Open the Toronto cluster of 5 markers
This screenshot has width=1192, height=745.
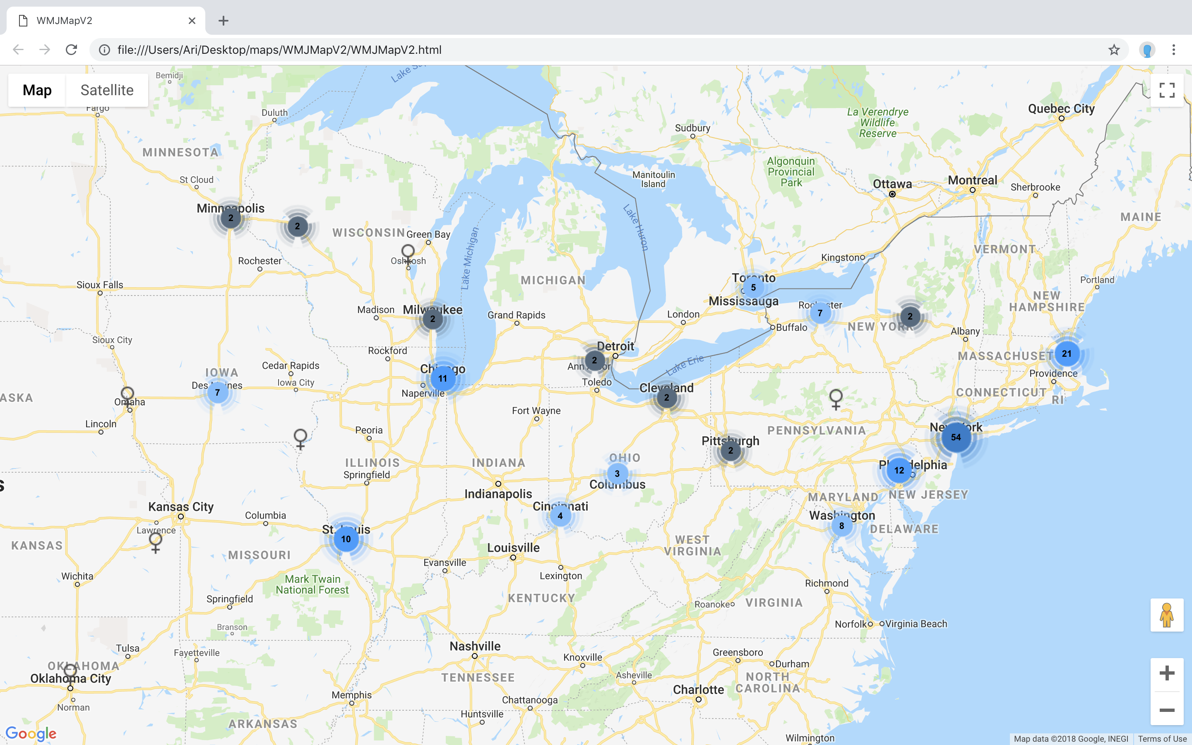tap(753, 287)
